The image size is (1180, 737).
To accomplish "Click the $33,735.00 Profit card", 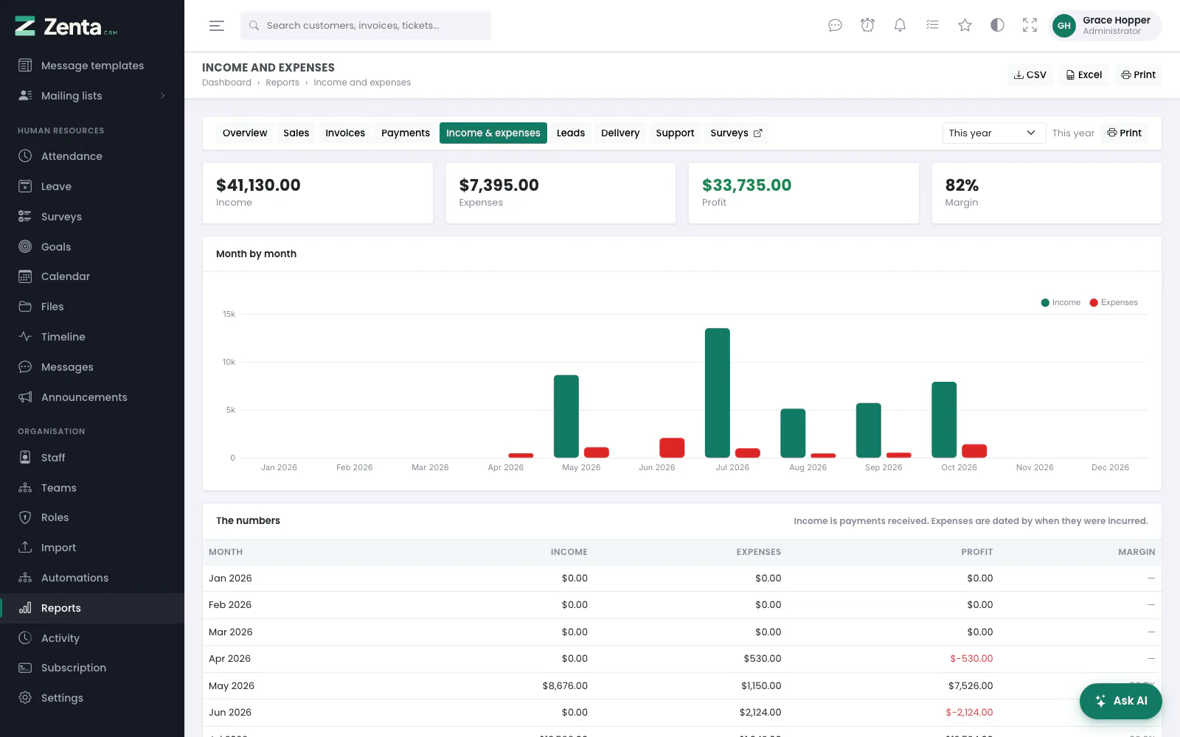I will tap(803, 193).
